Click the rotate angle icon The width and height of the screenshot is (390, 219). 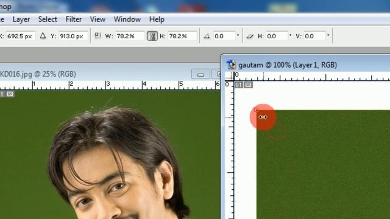(x=207, y=36)
